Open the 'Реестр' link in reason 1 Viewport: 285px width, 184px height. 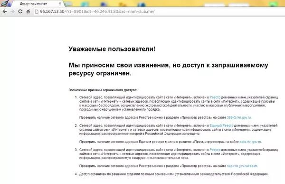tap(215, 97)
